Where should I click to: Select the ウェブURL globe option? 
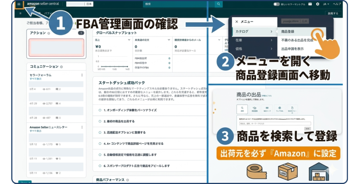point(279,109)
